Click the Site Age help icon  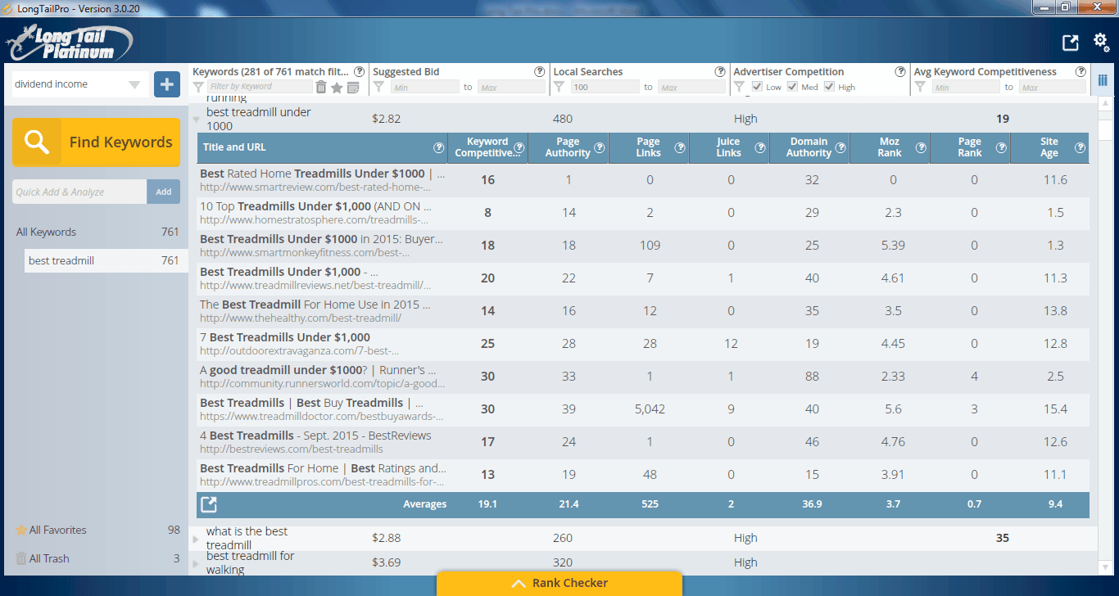click(x=1080, y=148)
